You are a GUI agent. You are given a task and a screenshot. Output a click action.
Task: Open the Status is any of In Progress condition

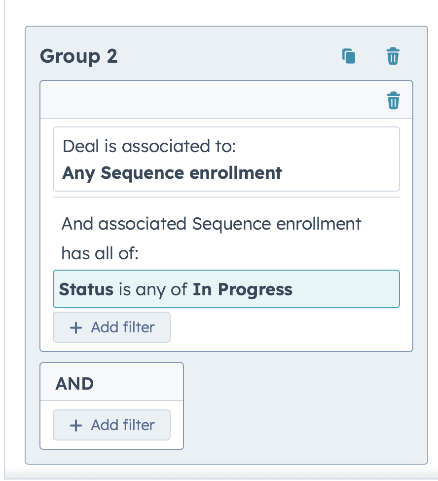(226, 289)
